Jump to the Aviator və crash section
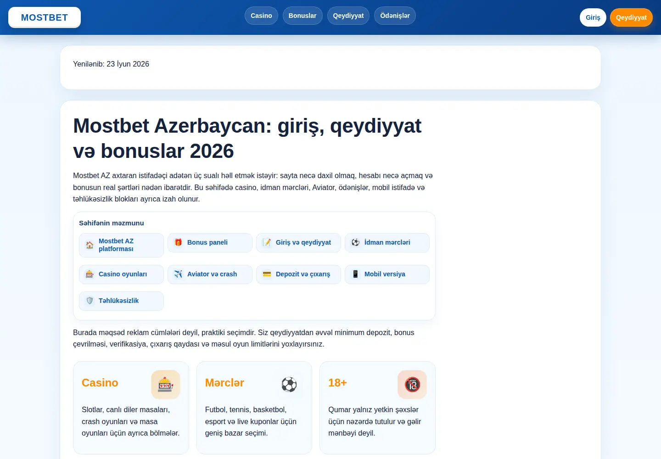 (210, 274)
